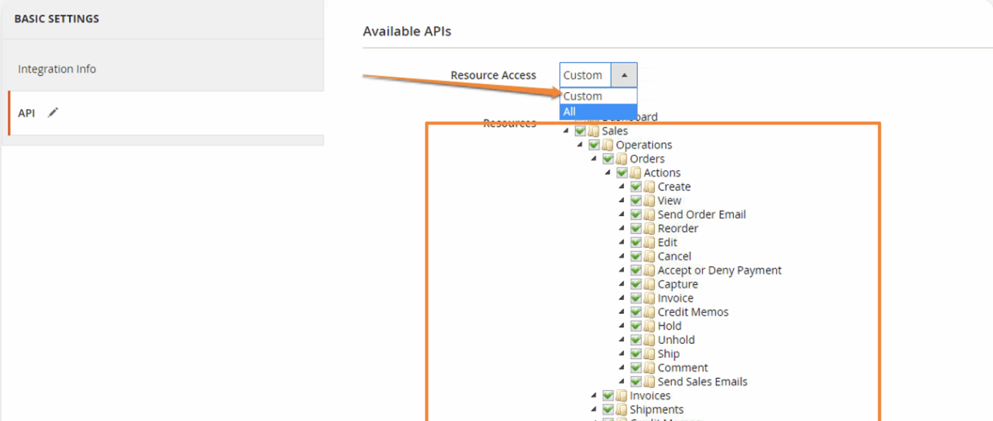Image resolution: width=993 pixels, height=421 pixels.
Task: Click the folder icon beside Send Sales Emails
Action: pyautogui.click(x=649, y=382)
